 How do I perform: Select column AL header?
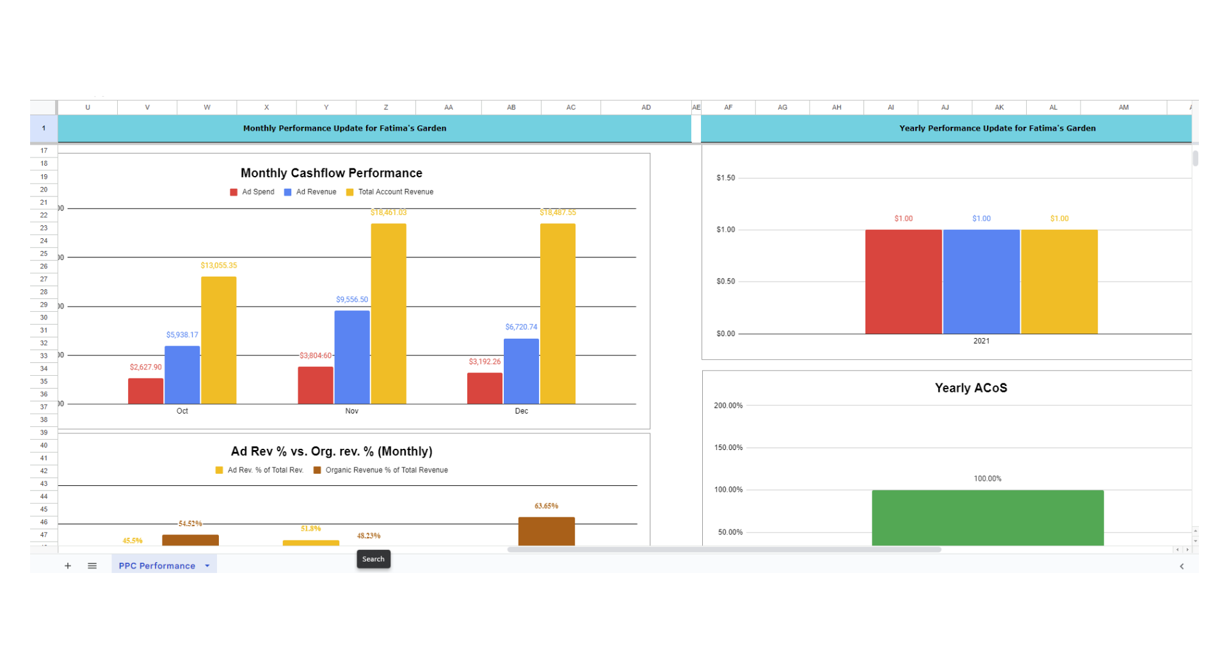coord(1054,108)
